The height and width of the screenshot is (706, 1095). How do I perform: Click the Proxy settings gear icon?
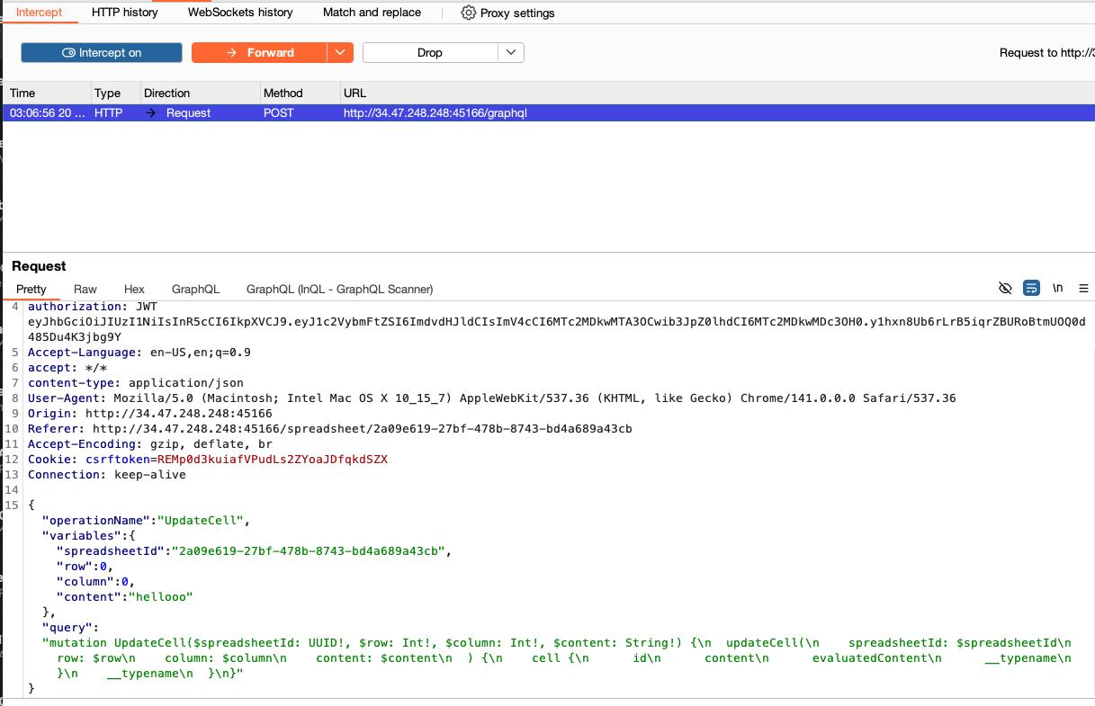tap(469, 13)
